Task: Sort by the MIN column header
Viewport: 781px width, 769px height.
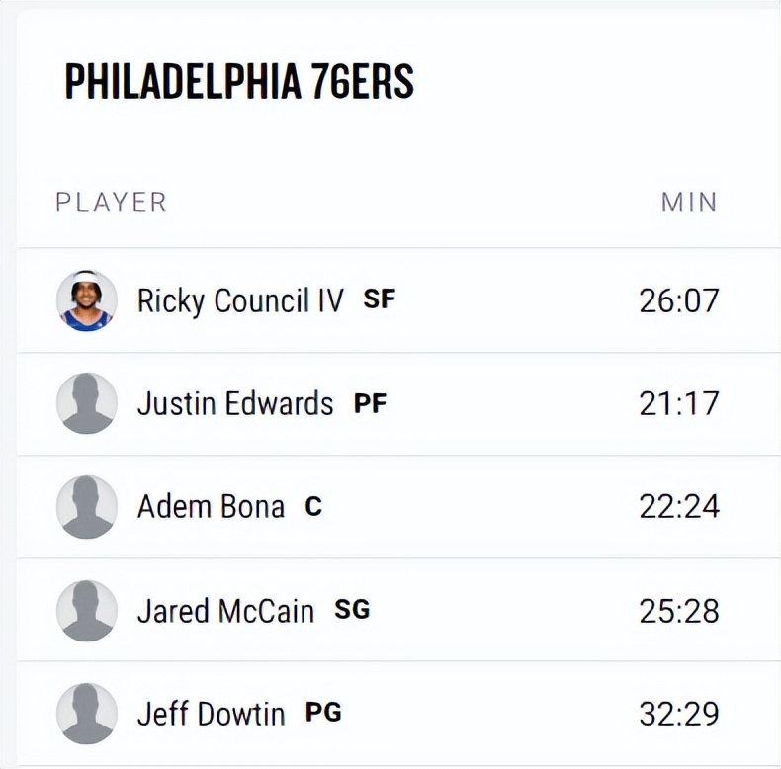Action: pos(689,202)
